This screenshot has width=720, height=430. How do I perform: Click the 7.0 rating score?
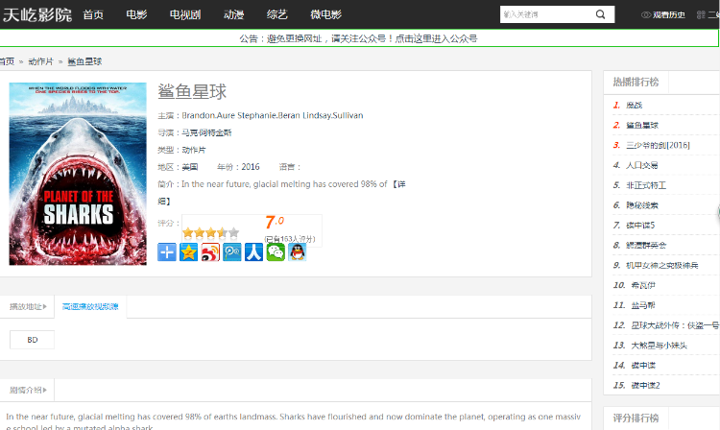pos(275,223)
